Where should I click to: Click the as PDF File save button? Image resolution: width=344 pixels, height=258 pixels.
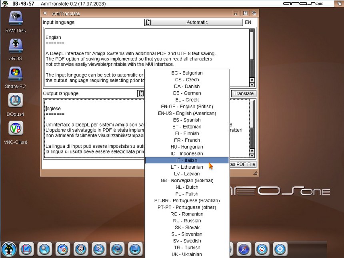point(243,164)
